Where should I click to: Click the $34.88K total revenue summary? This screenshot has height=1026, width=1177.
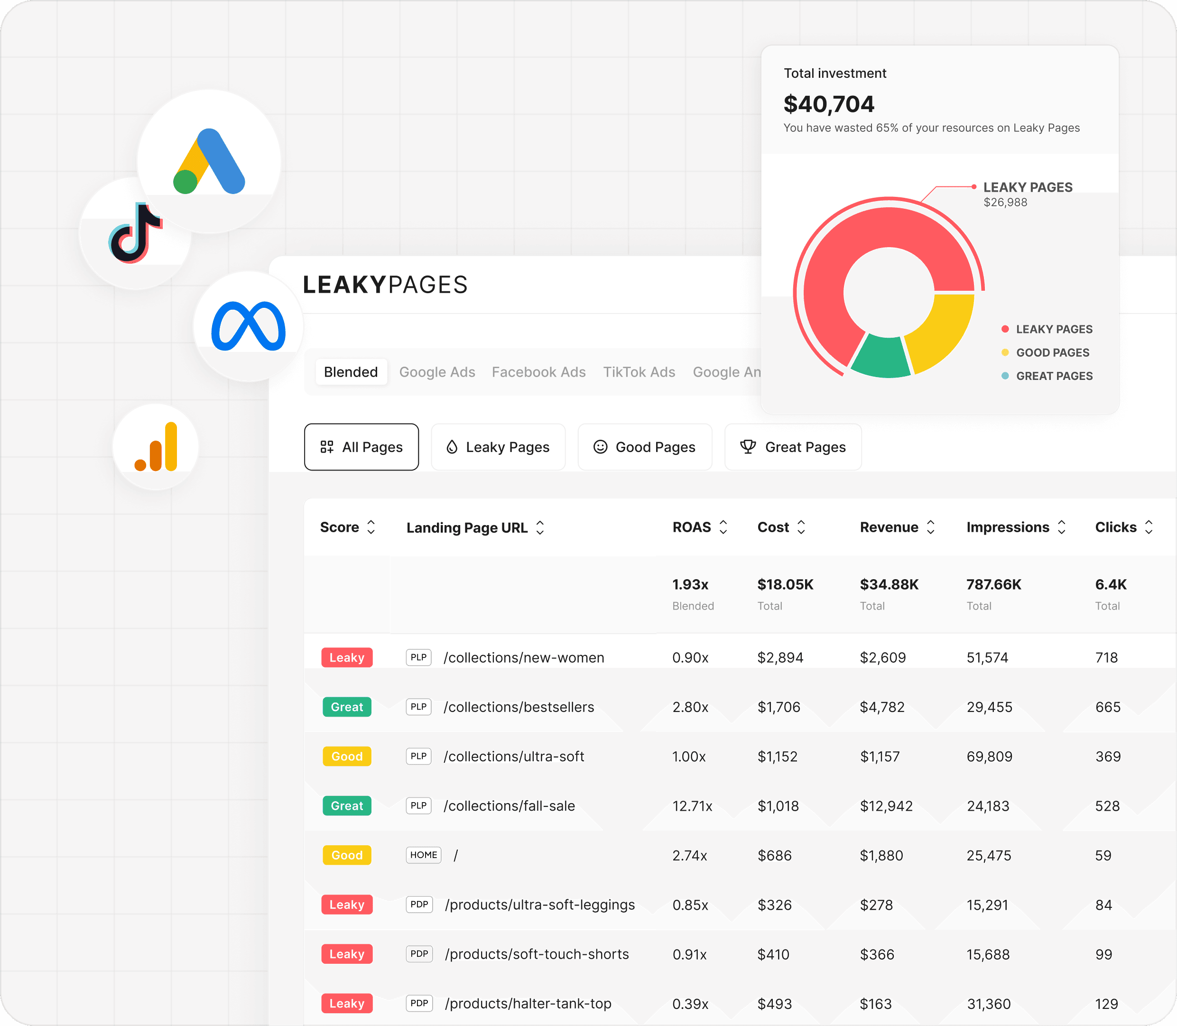pyautogui.click(x=889, y=584)
